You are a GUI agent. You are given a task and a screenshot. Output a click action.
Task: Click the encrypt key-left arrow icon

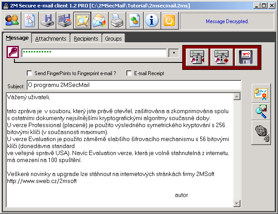pos(197,57)
